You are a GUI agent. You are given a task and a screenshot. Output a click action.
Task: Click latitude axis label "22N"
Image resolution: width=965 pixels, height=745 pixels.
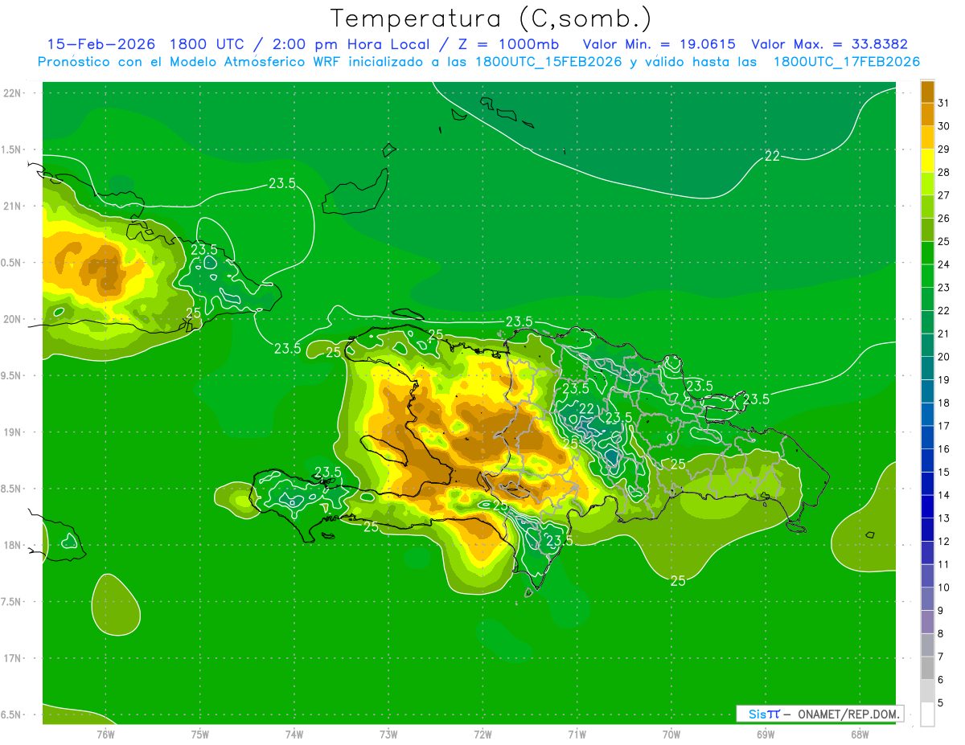13,92
